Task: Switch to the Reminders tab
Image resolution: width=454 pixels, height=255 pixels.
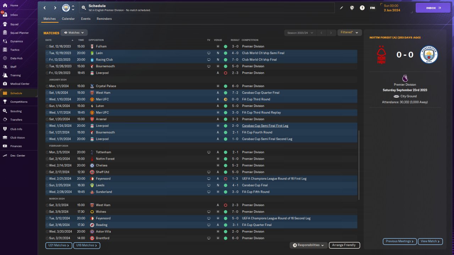Action: coord(104,19)
